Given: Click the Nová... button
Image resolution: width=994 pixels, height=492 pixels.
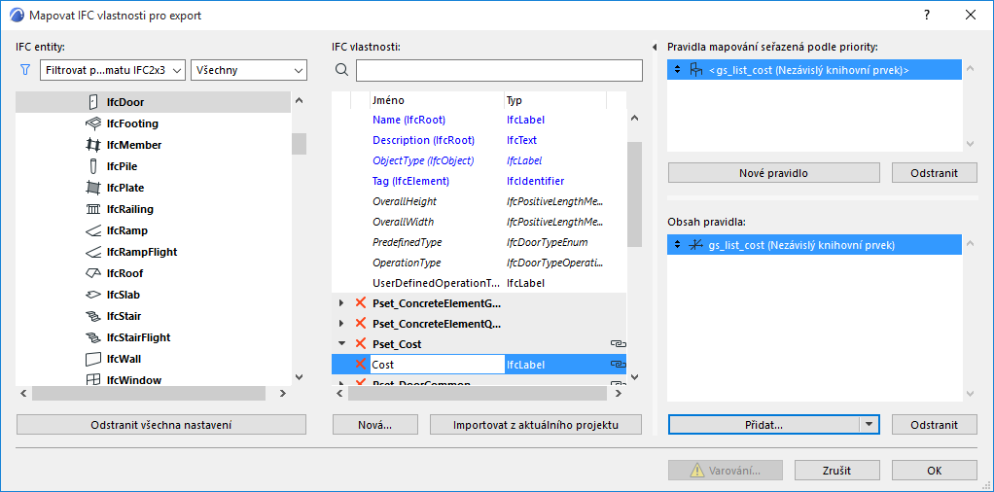Looking at the screenshot, I should point(375,425).
